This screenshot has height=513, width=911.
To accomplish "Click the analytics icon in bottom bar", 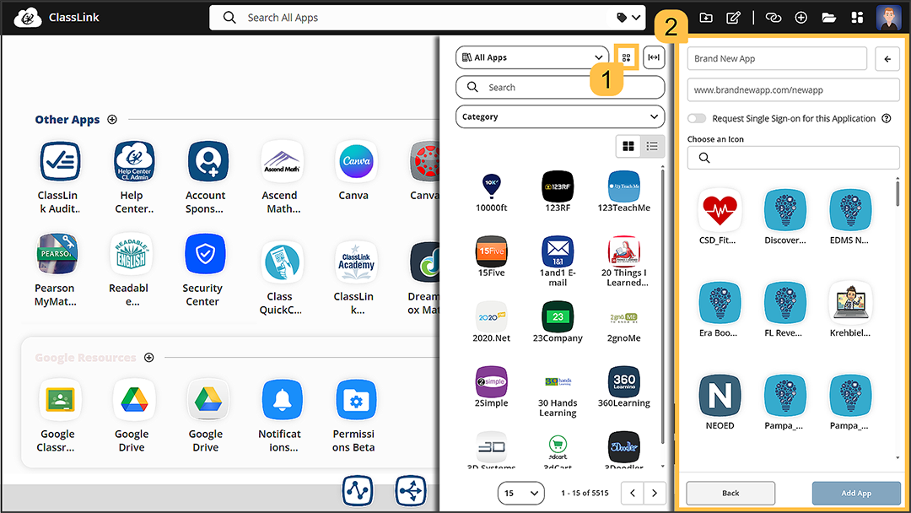I will 358,491.
